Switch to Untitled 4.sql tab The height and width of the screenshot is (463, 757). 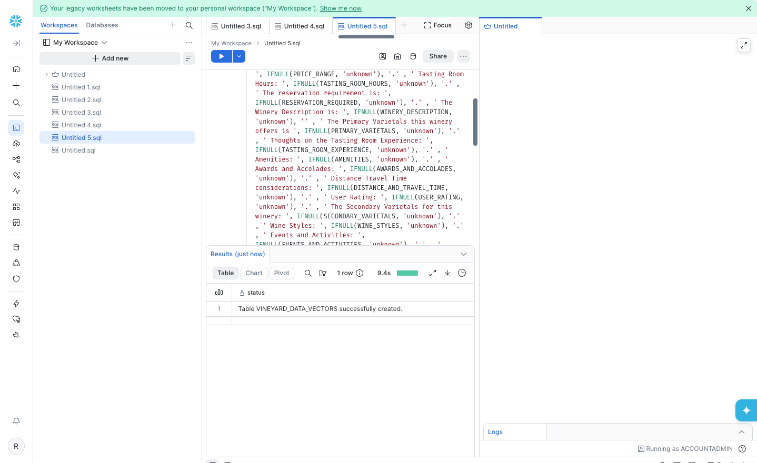301,26
